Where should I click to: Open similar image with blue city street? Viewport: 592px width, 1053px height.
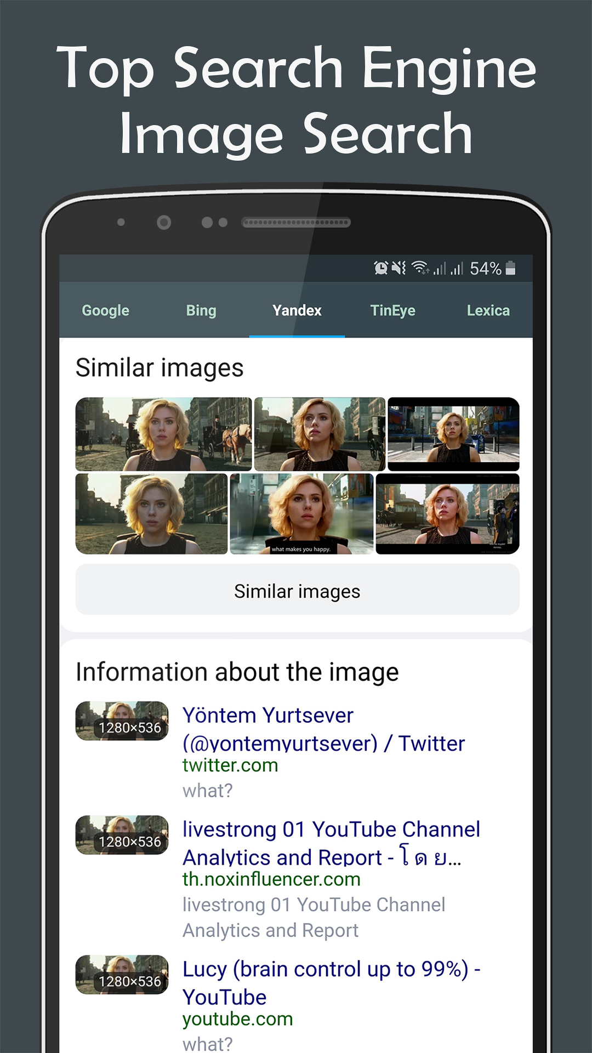(x=453, y=434)
